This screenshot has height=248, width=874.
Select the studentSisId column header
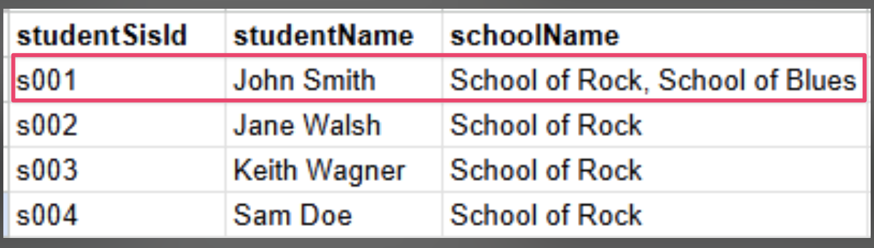115,36
